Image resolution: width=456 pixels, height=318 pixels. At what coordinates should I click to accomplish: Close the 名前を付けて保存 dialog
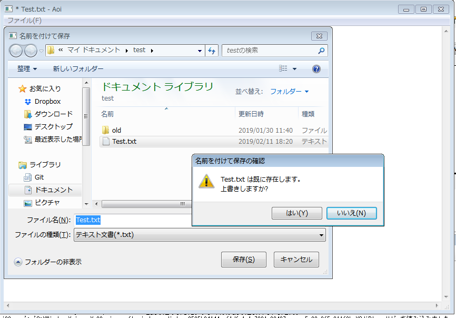tap(319, 36)
